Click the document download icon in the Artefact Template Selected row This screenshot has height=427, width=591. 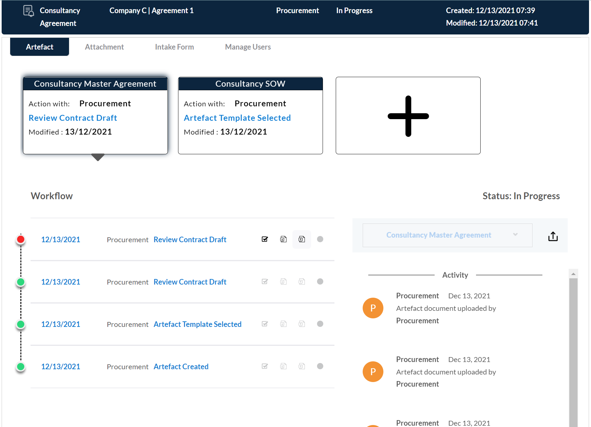tap(283, 324)
